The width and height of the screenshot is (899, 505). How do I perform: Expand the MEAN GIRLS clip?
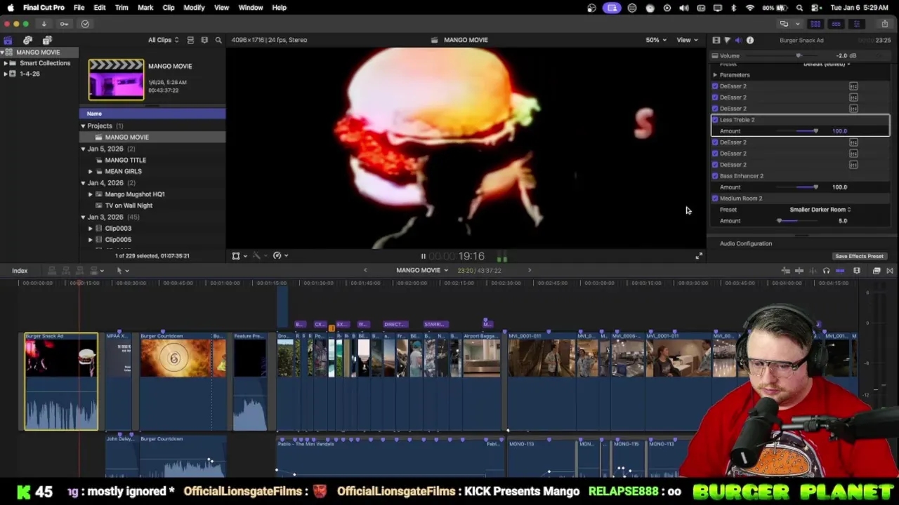(x=90, y=171)
